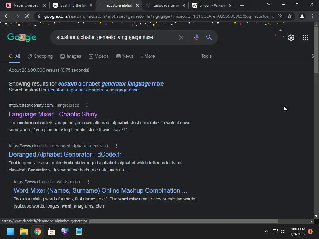Viewport: 319px width, 239px height.
Task: Open Word Mixer Online Mashup result
Action: 100,190
